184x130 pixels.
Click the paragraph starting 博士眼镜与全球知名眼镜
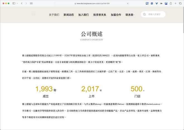point(92,111)
